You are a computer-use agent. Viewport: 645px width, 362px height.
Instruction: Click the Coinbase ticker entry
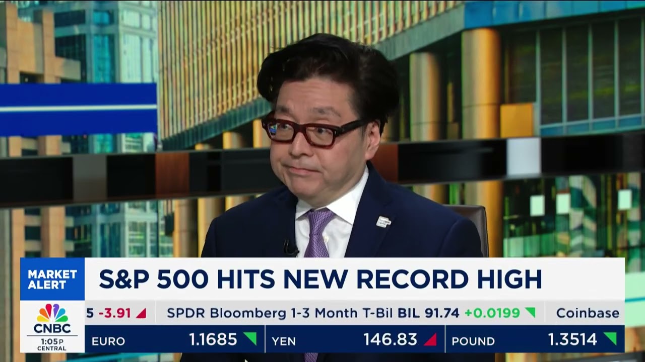point(588,313)
